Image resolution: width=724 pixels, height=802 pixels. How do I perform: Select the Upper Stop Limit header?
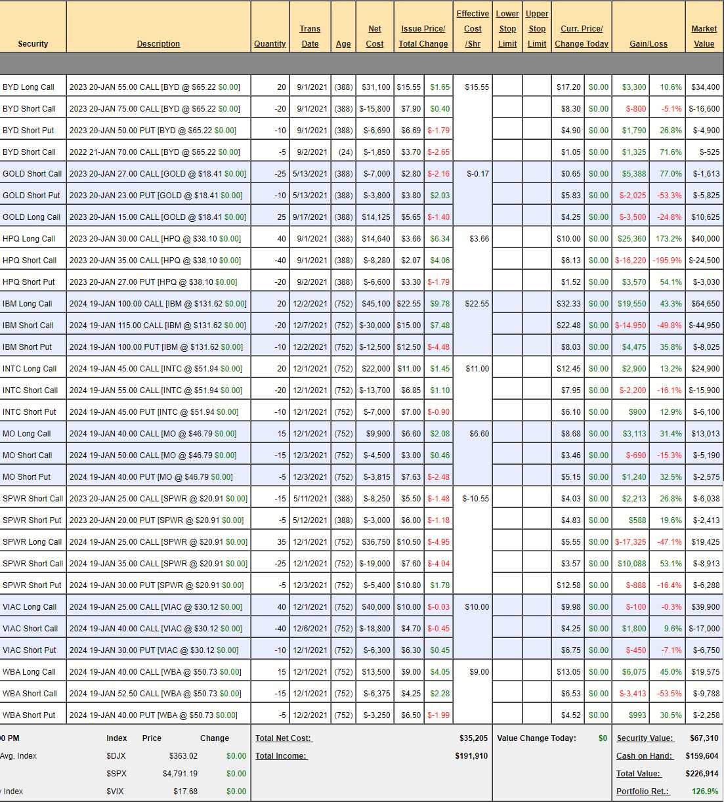(x=537, y=29)
